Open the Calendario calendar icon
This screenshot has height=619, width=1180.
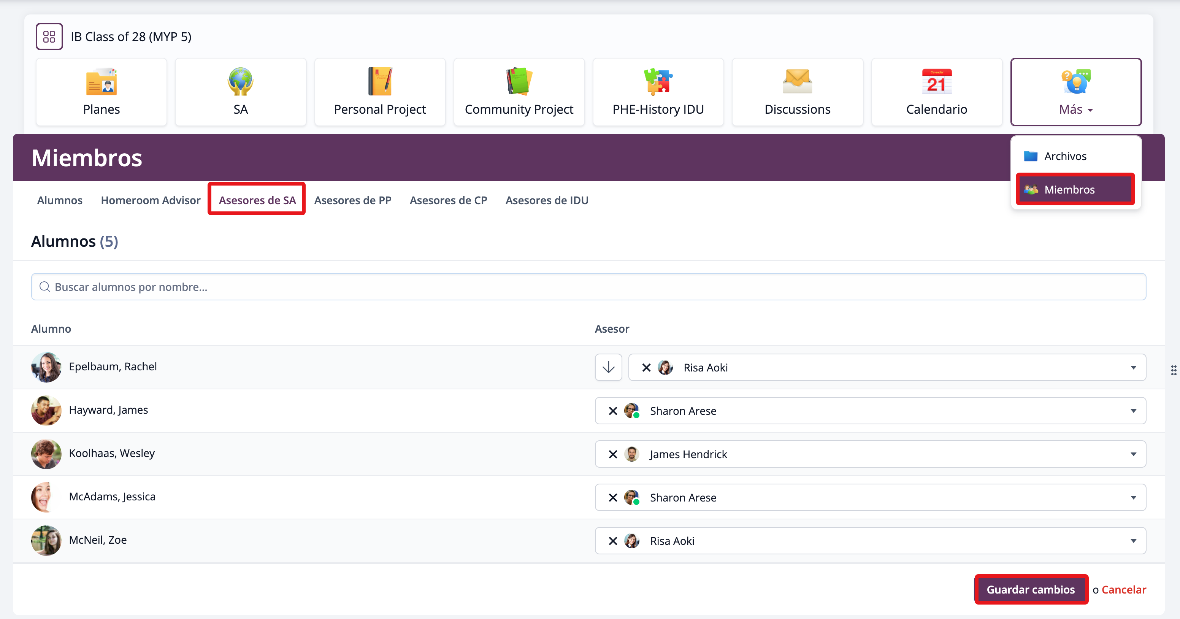coord(936,82)
